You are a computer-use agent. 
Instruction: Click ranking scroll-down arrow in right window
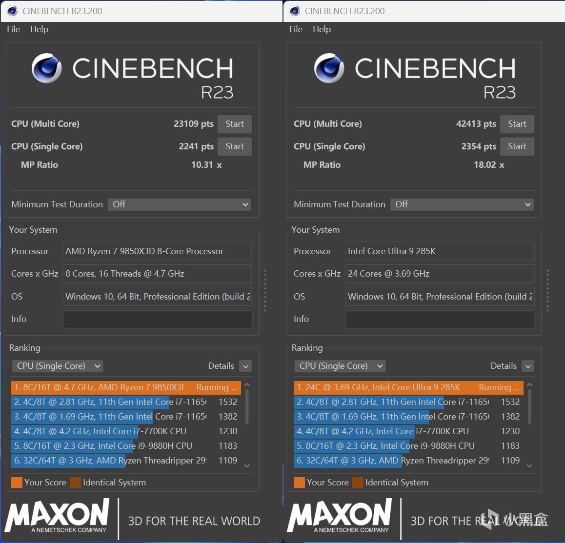coord(529,465)
